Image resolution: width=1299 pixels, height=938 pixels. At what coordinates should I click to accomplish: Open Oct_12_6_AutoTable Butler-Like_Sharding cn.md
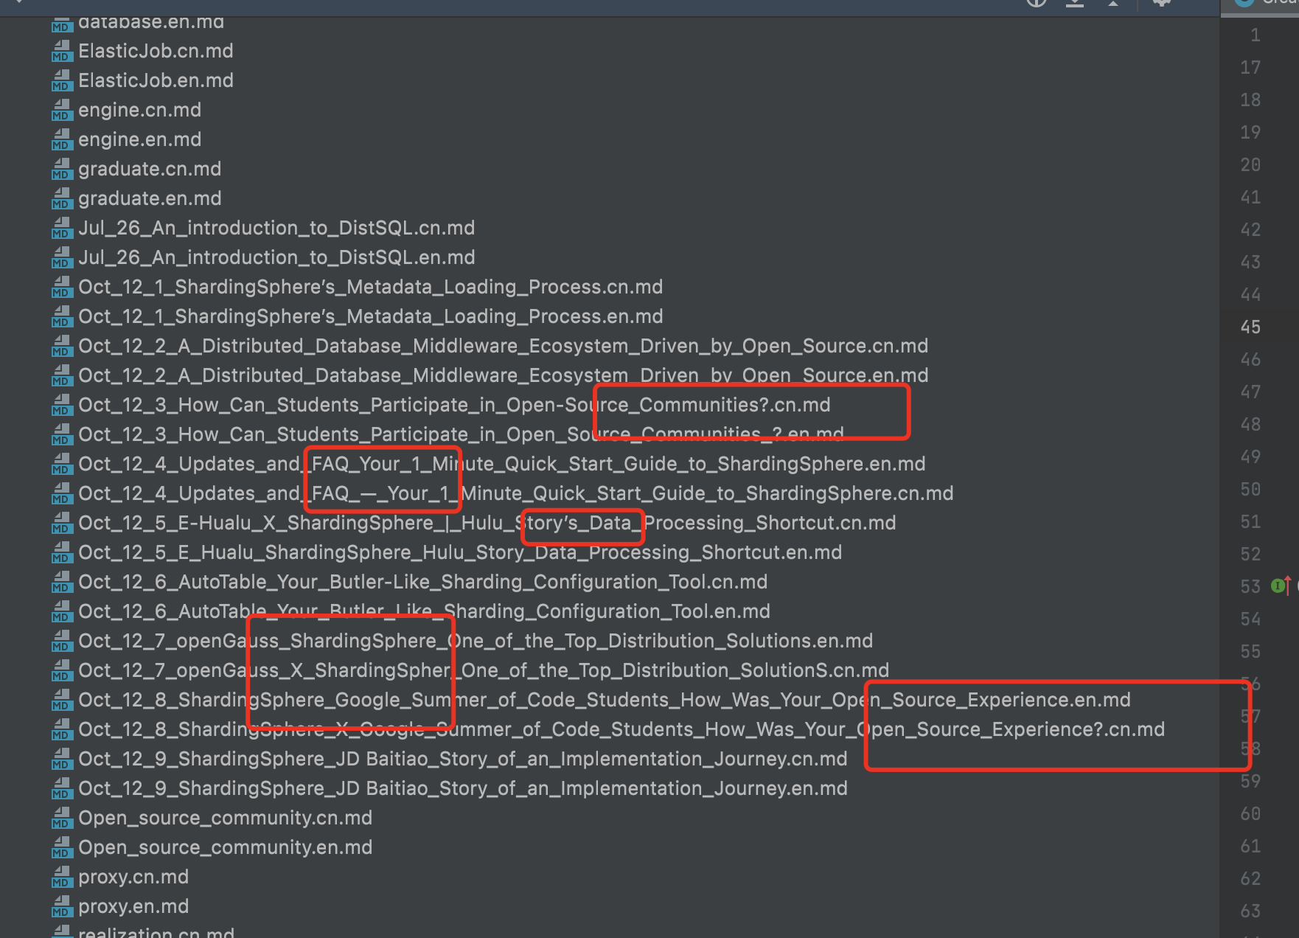(x=422, y=582)
